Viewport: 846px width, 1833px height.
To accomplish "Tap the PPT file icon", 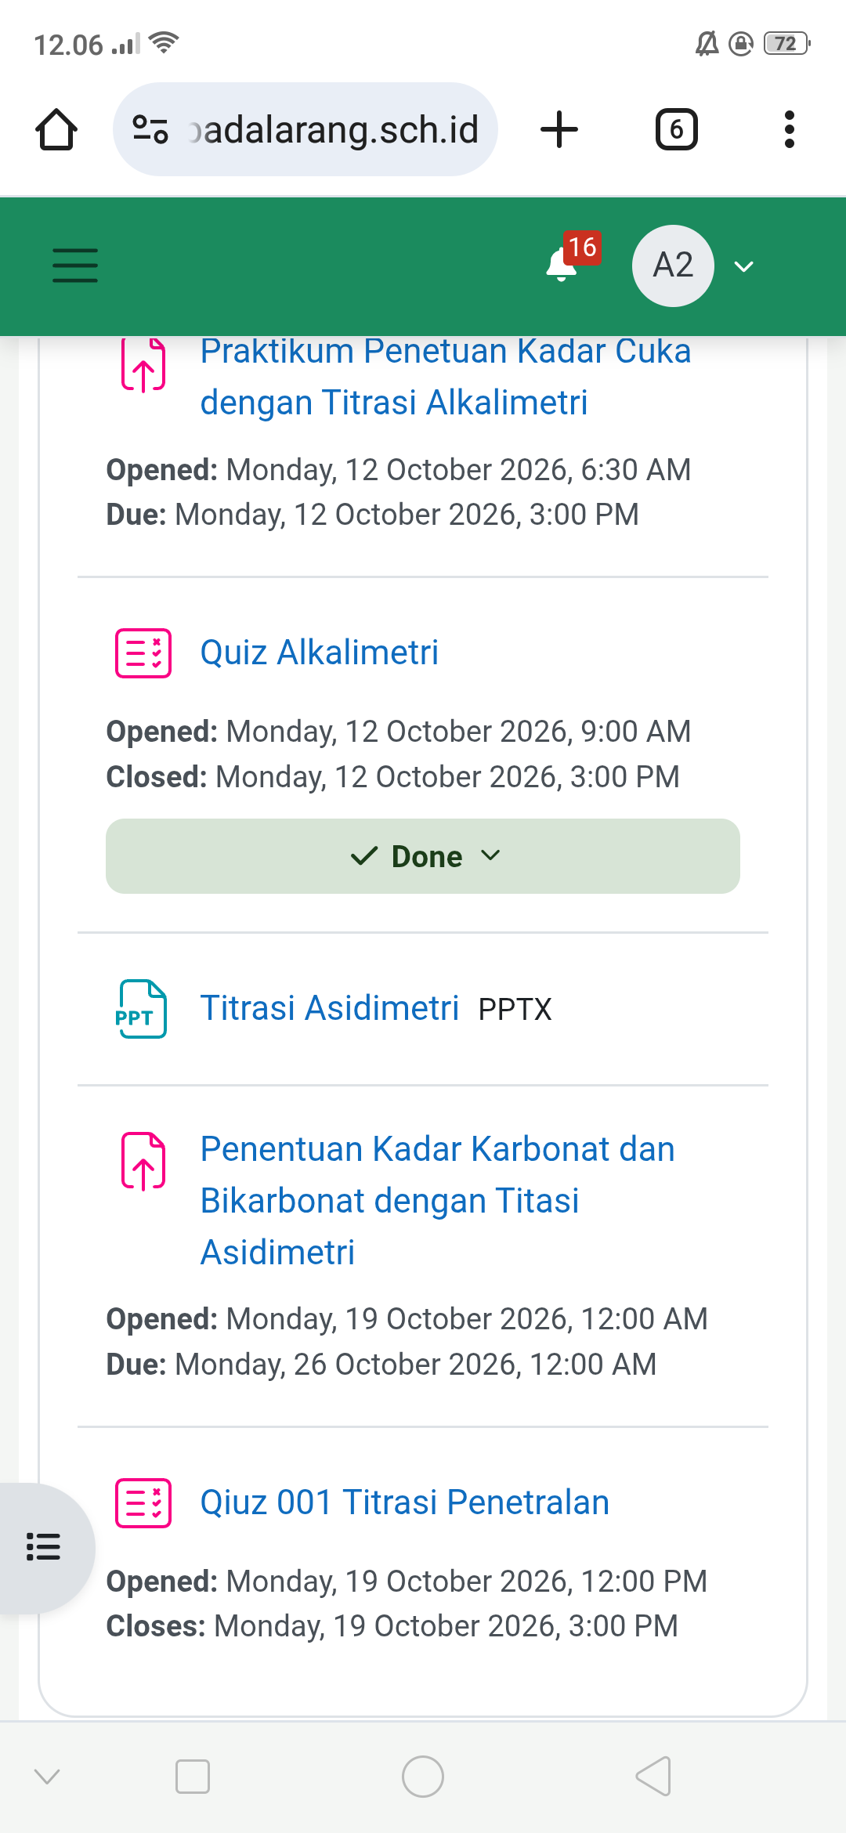I will pyautogui.click(x=142, y=1009).
